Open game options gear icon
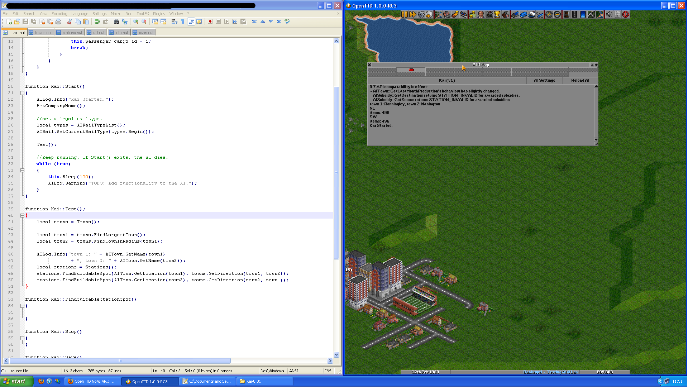The width and height of the screenshot is (688, 387). (421, 14)
